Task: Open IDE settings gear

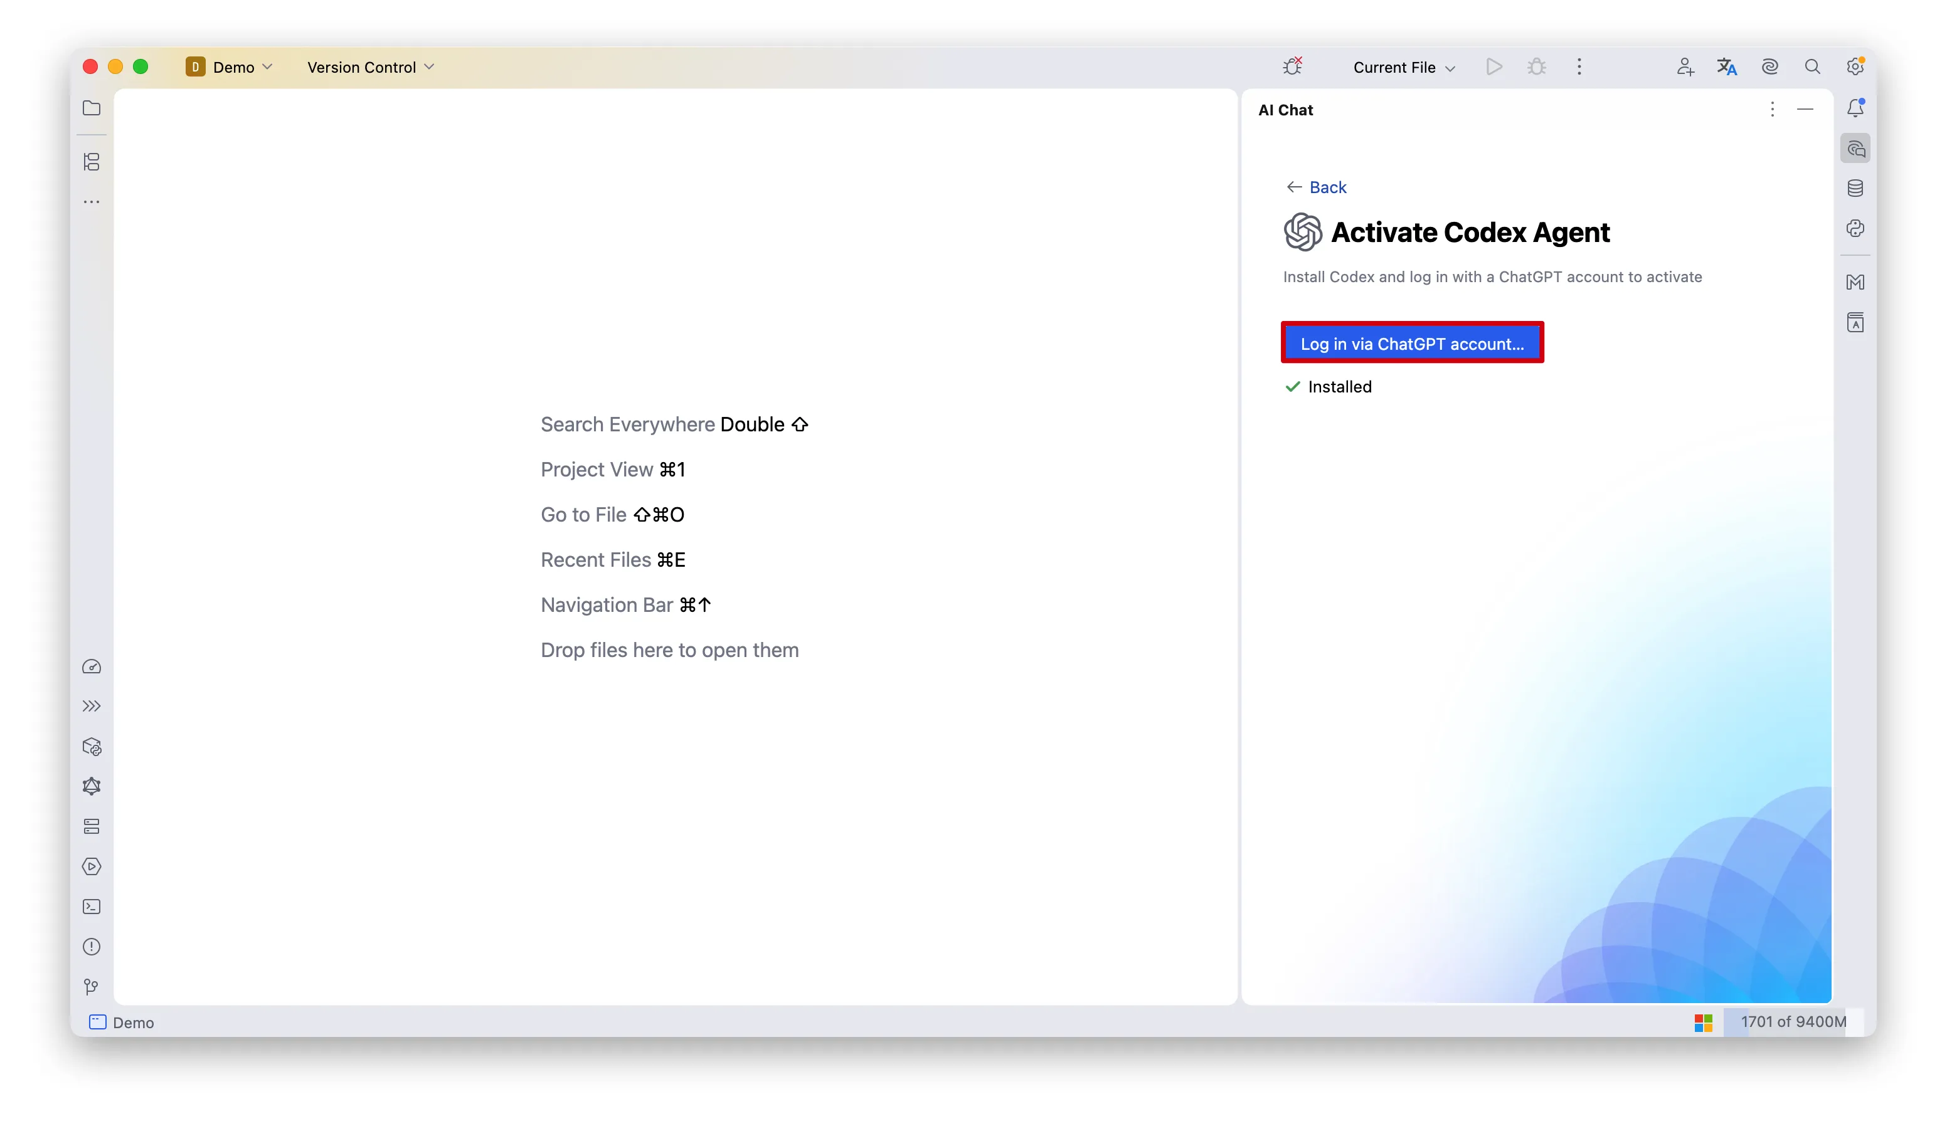Action: [1855, 66]
